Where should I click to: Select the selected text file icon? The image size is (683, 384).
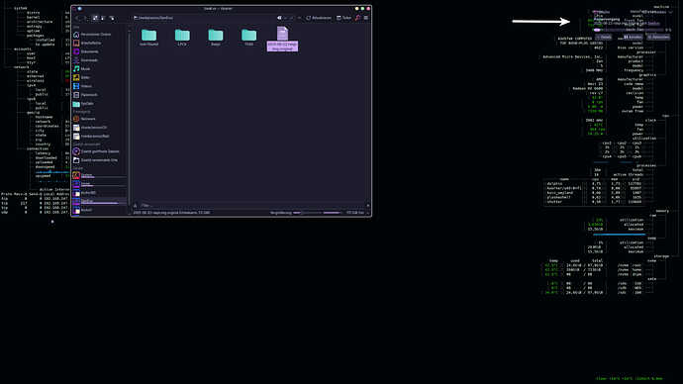282,34
